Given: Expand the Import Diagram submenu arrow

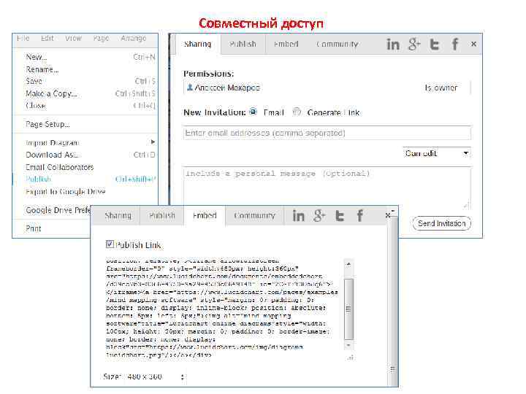Looking at the screenshot, I should [153, 142].
